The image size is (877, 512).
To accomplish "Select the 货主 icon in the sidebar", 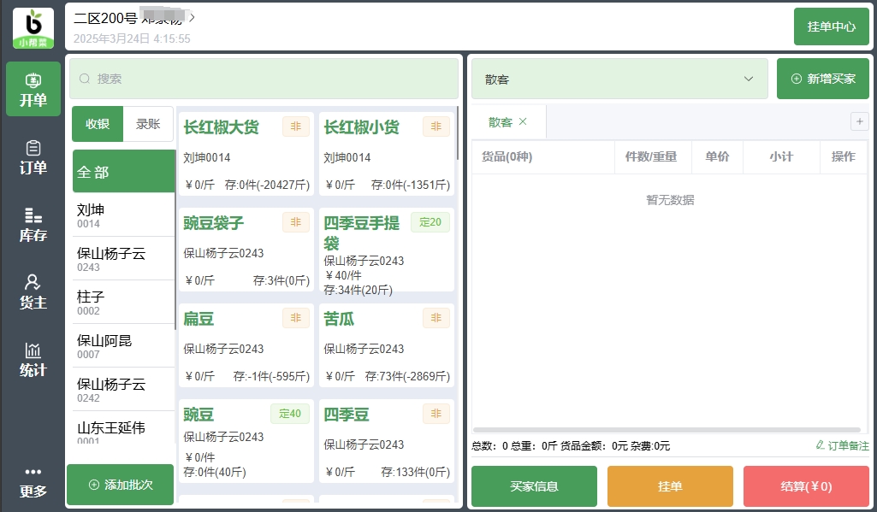I will click(x=33, y=290).
